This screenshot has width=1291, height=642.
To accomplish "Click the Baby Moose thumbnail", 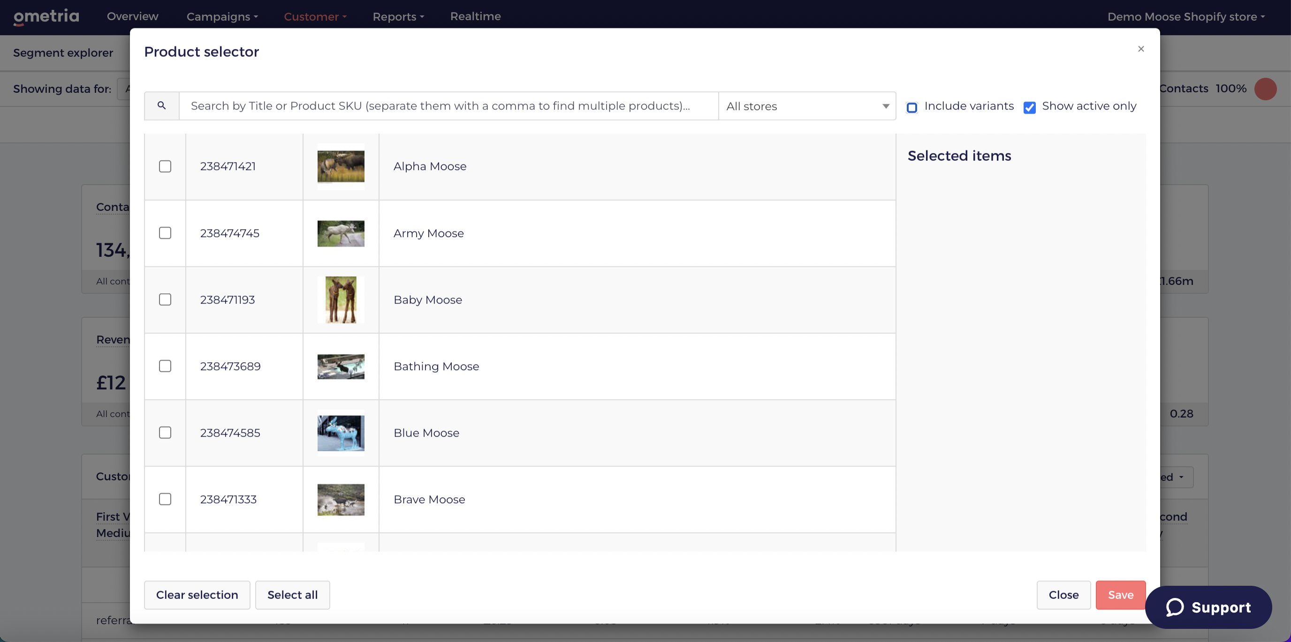I will (341, 299).
